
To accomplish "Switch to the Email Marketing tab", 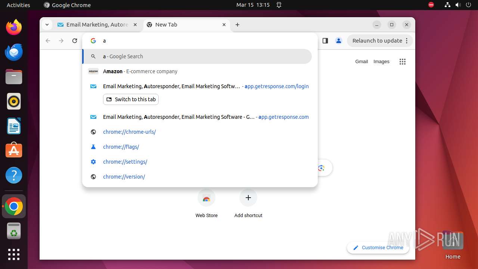I will pyautogui.click(x=98, y=25).
